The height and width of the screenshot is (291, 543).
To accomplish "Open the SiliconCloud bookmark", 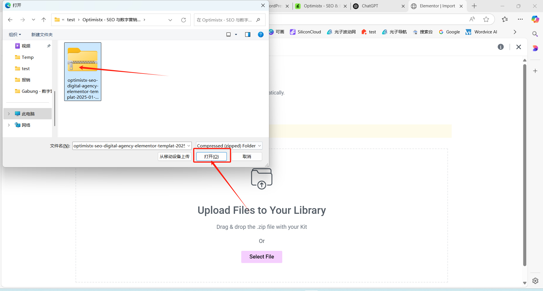I will click(305, 32).
